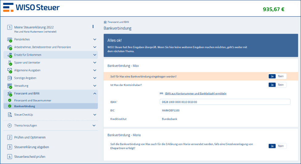This screenshot has width=301, height=164.
Task: Click into the IBAN input field
Action: [225, 102]
